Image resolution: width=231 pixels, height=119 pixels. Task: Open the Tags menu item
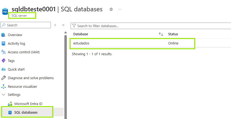(11, 61)
